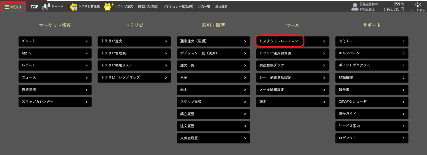The height and width of the screenshot is (155, 427).
Task: Open the MENU hamburger button
Action: click(x=13, y=7)
